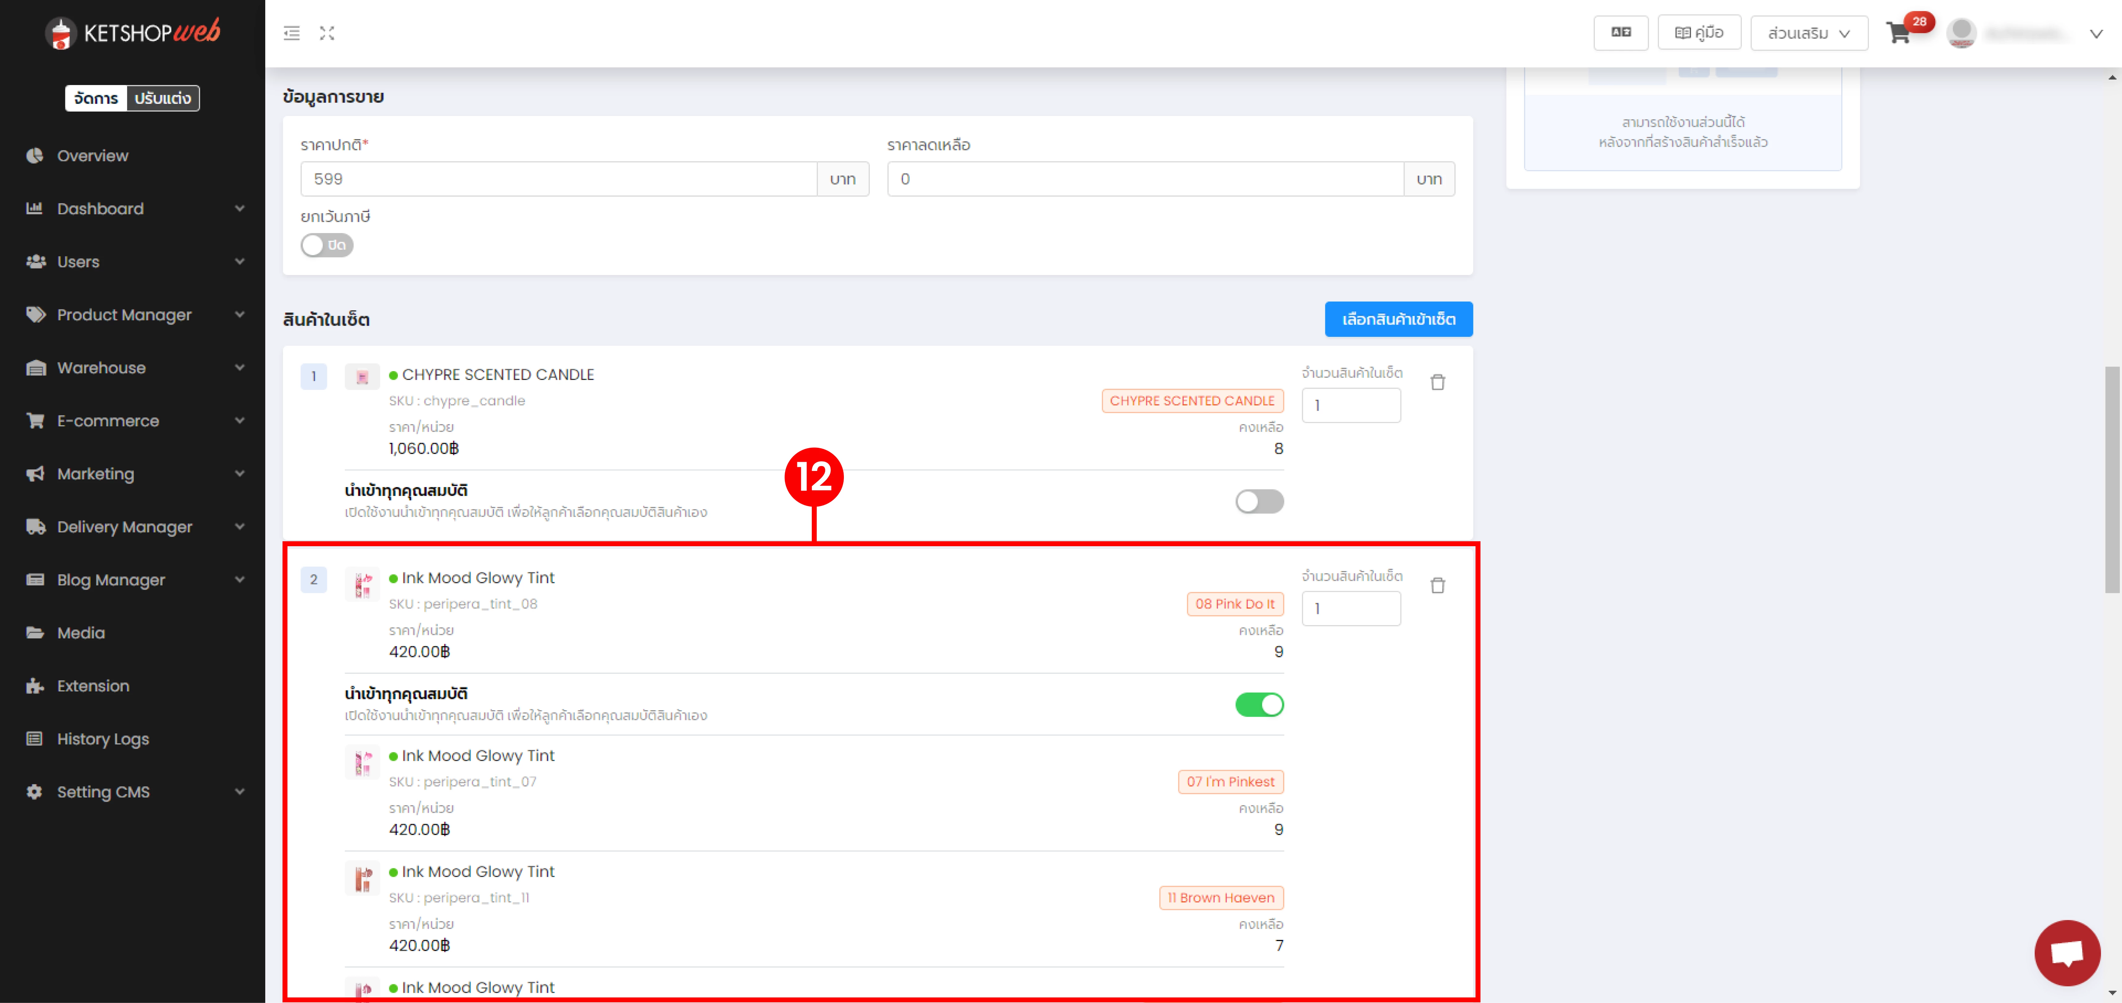Click the user avatar icon
The width and height of the screenshot is (2122, 1003).
click(1961, 33)
